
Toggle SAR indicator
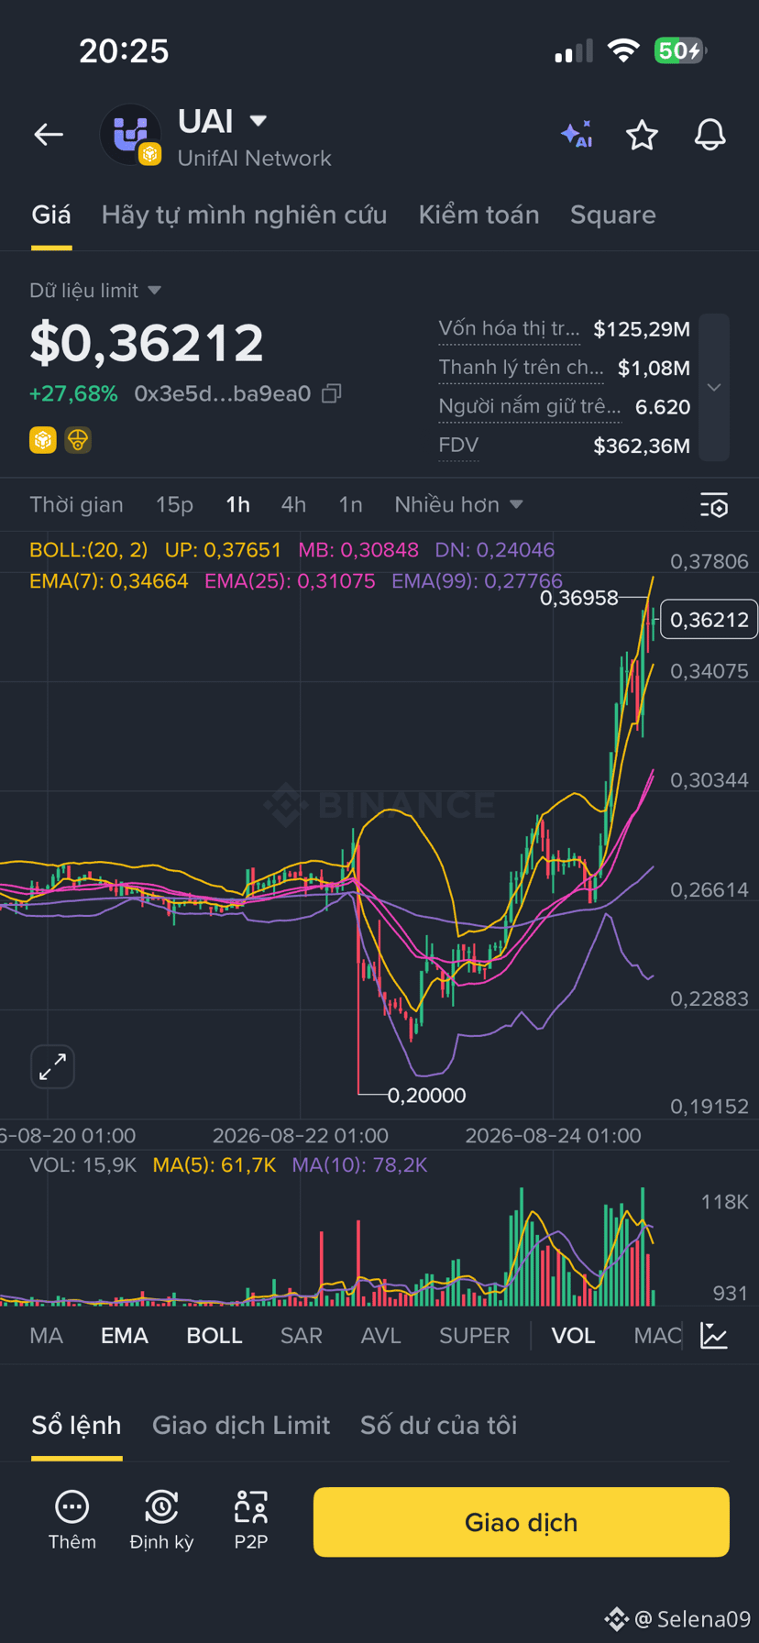302,1335
